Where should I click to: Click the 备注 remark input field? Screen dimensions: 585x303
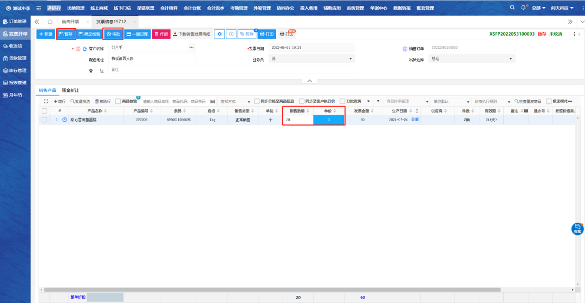coord(232,70)
